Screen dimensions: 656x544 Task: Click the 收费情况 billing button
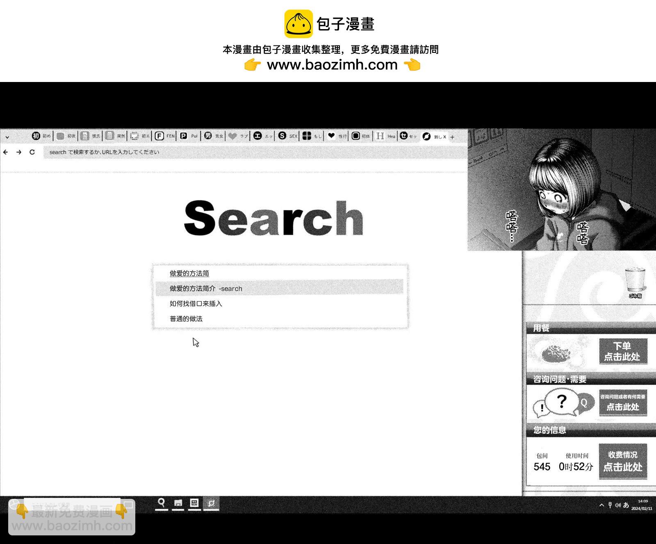pyautogui.click(x=623, y=461)
